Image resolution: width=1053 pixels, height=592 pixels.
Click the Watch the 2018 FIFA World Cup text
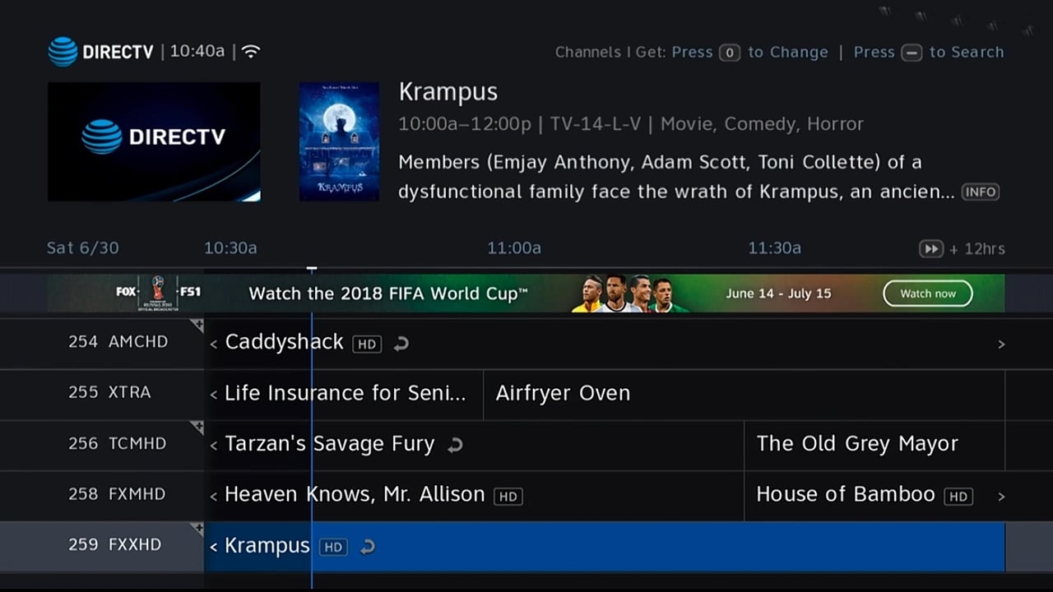click(x=388, y=294)
